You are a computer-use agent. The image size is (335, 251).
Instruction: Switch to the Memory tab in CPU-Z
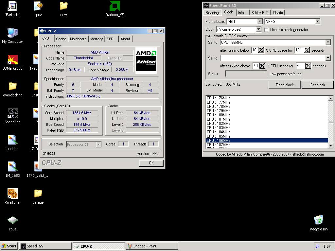(x=97, y=39)
